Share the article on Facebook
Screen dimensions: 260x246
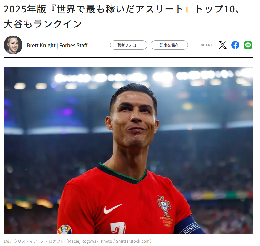235,45
